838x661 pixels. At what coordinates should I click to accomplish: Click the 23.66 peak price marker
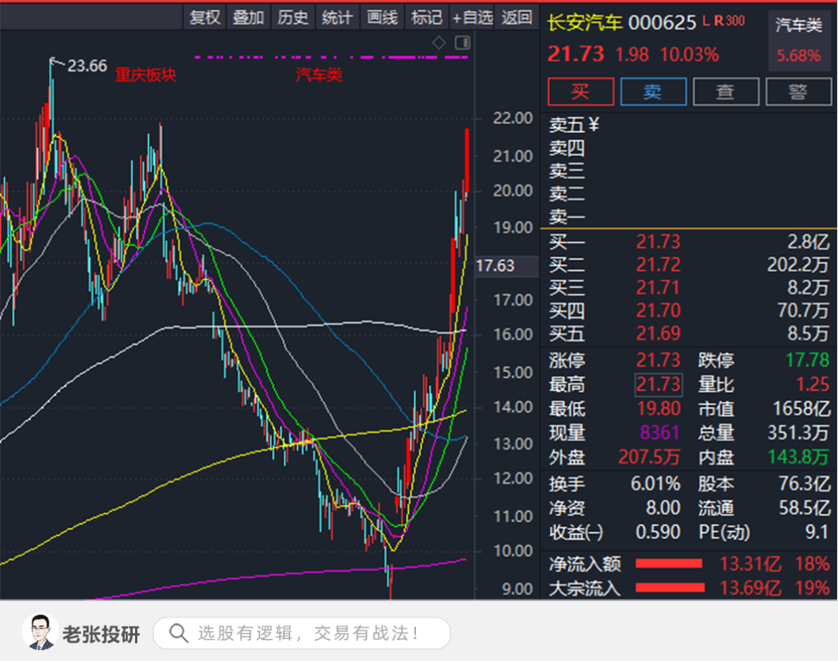(87, 66)
